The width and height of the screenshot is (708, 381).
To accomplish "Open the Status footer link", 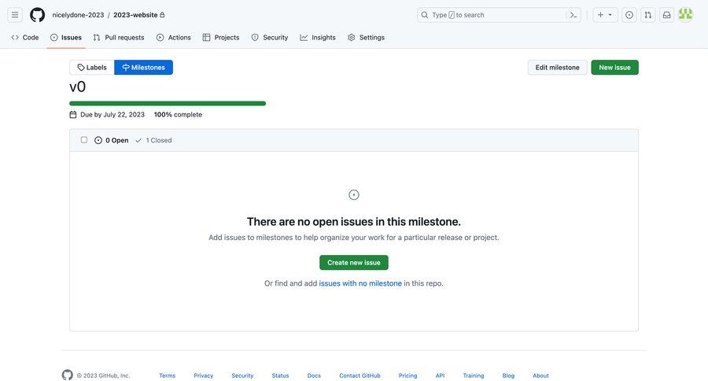I will (280, 375).
